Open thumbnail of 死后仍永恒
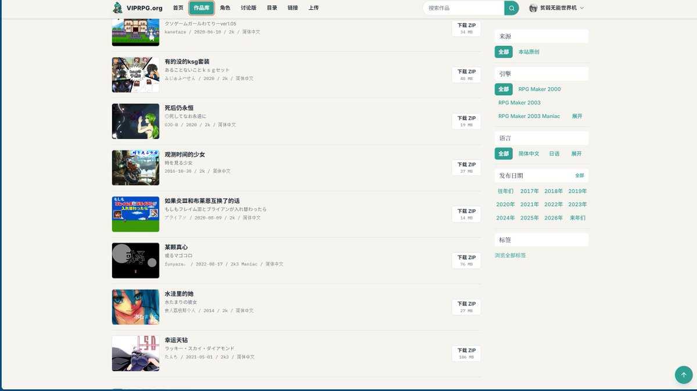Image resolution: width=697 pixels, height=391 pixels. coord(135,121)
